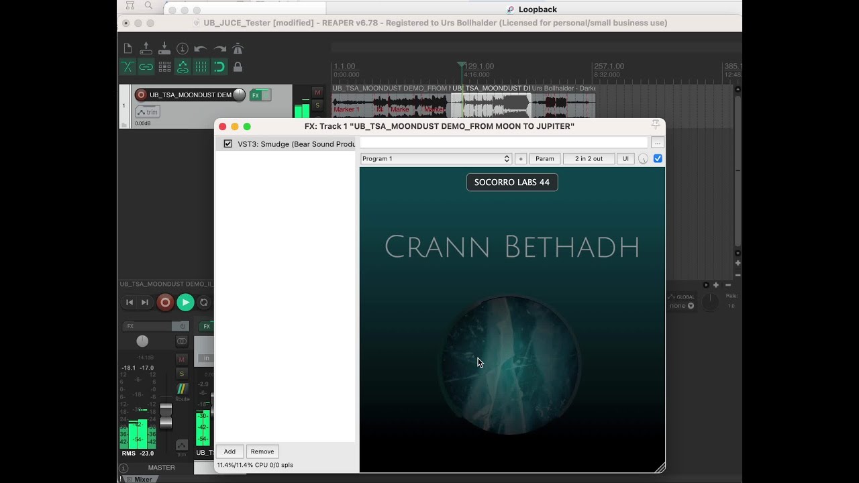Image resolution: width=859 pixels, height=483 pixels.
Task: Click the transport record button
Action: point(165,303)
